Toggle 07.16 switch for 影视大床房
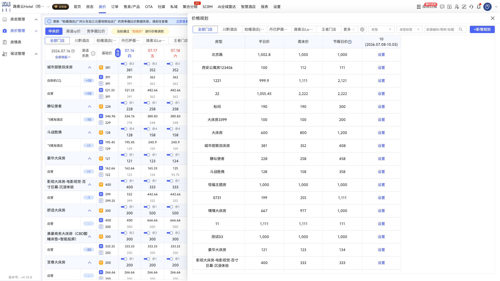This screenshot has height=281, width=500. pyautogui.click(x=124, y=181)
